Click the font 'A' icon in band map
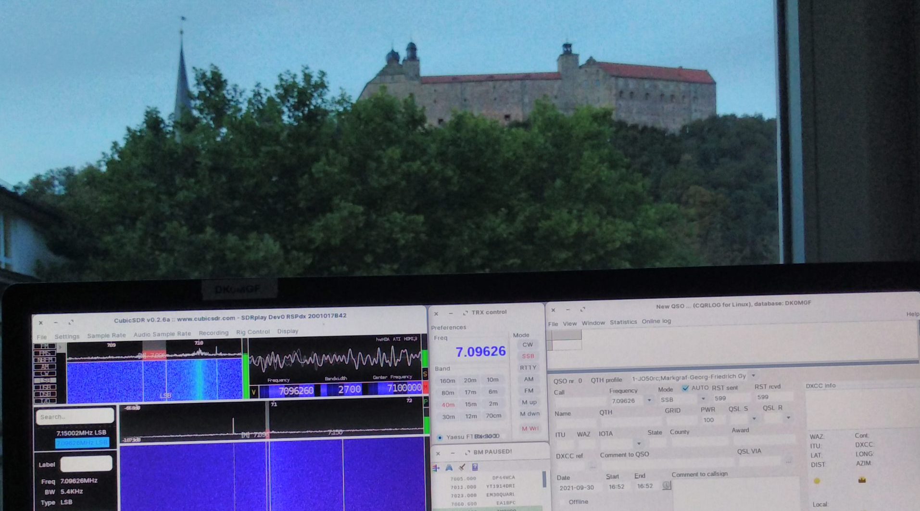 pyautogui.click(x=449, y=467)
